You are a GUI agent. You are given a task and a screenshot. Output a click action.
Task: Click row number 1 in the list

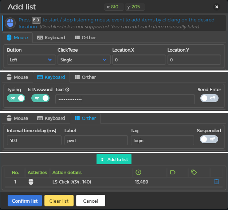(15, 182)
